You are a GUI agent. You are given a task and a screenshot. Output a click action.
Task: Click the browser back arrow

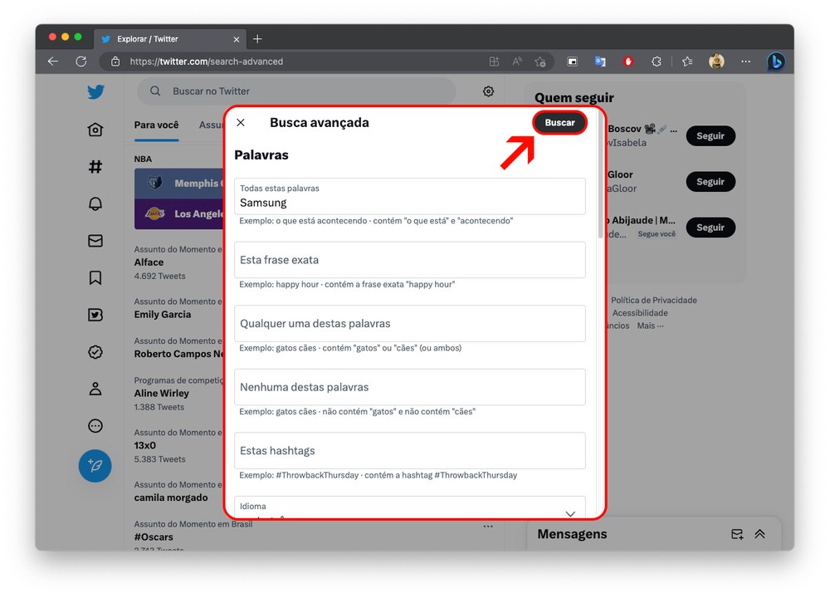click(x=53, y=61)
